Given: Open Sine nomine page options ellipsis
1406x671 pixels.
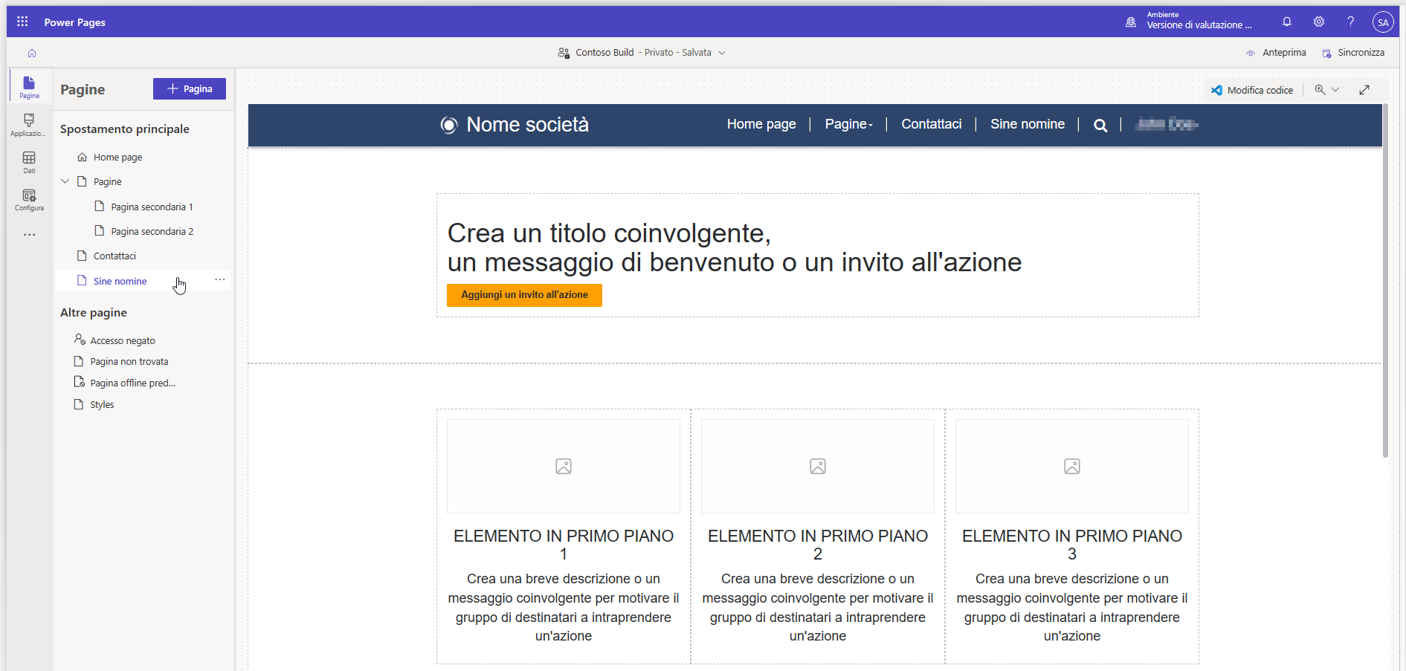Looking at the screenshot, I should click(x=220, y=280).
